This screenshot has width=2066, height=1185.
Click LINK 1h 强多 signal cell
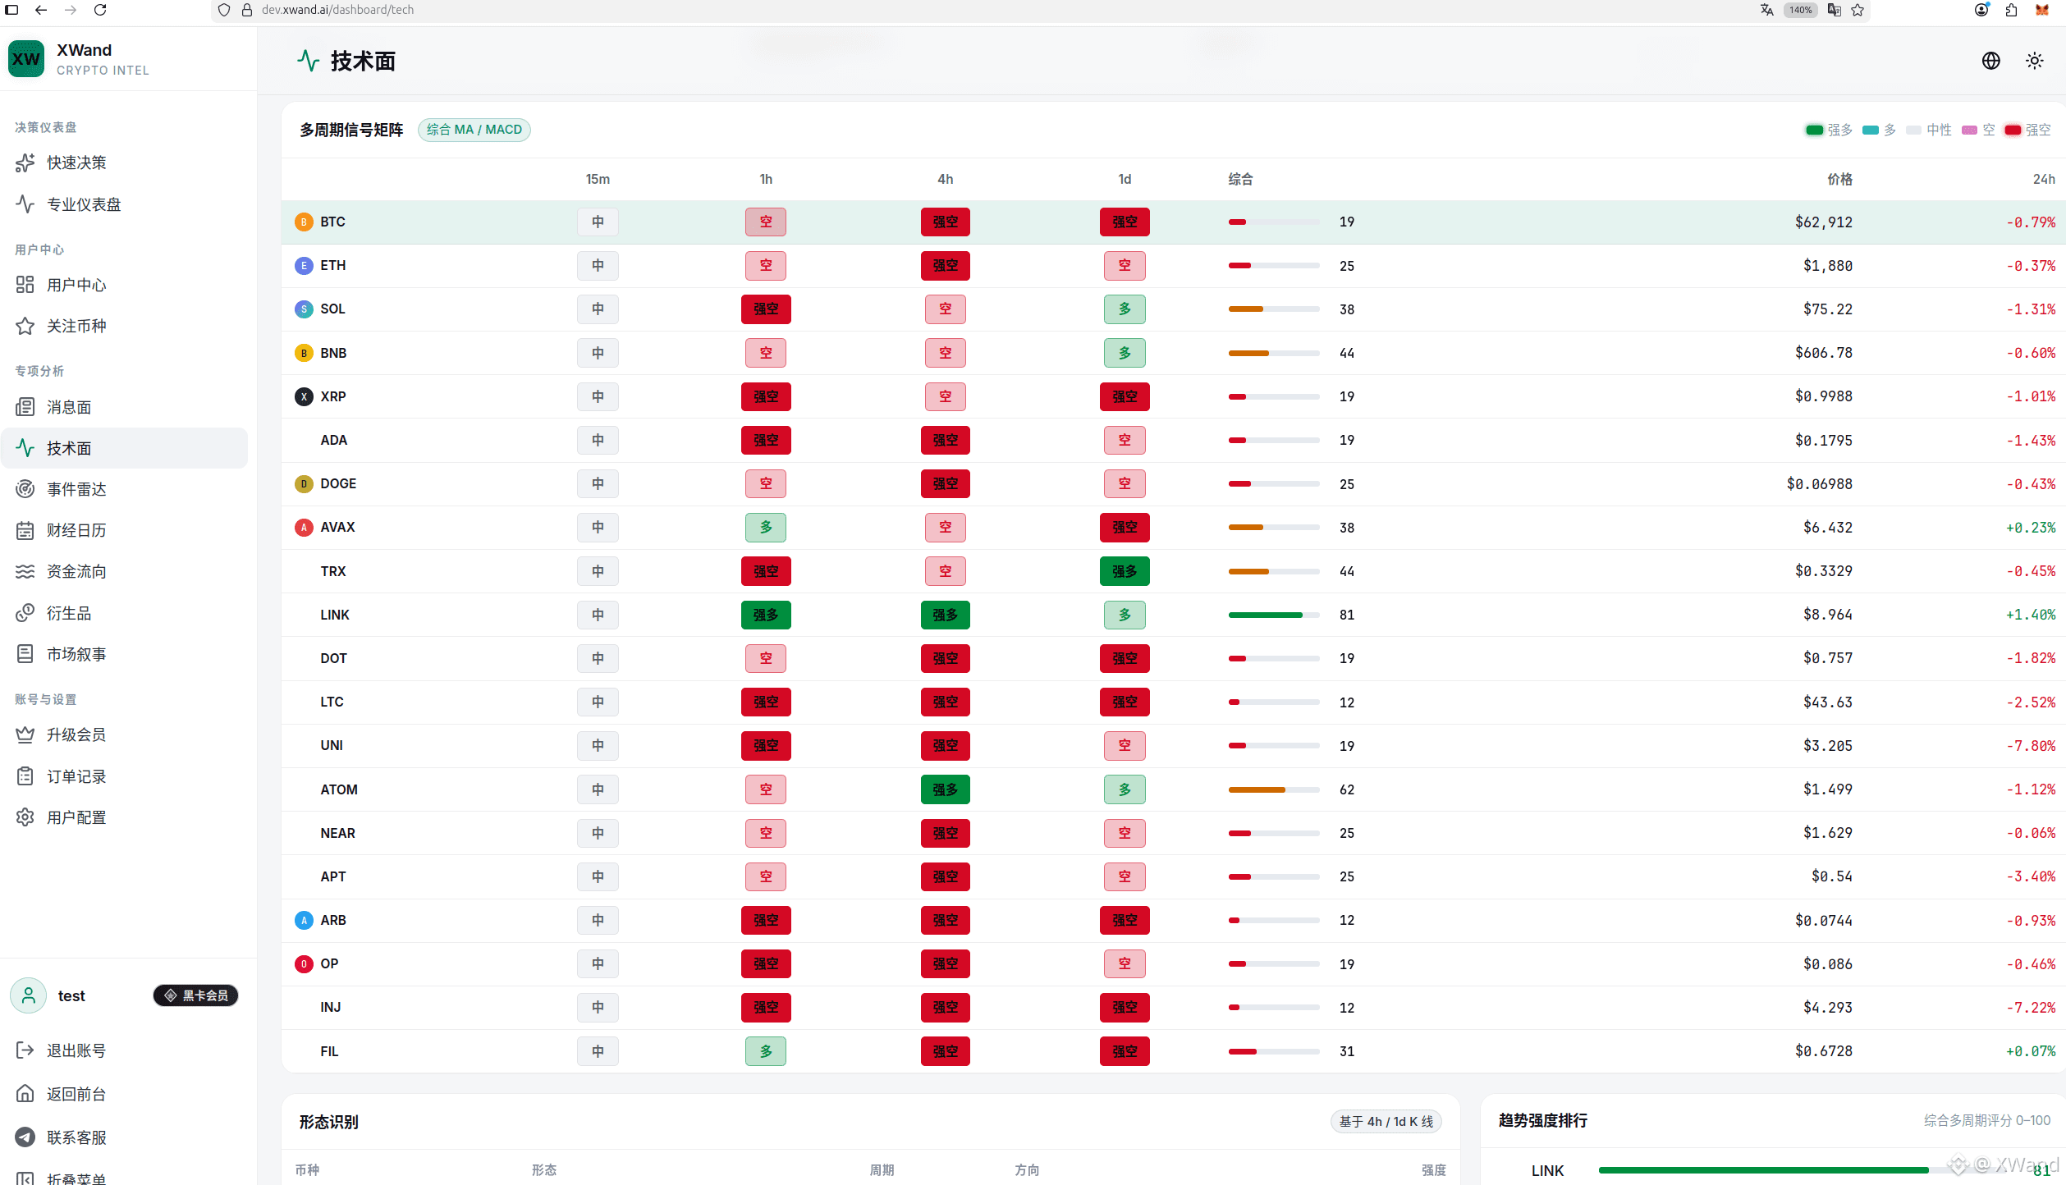(x=766, y=615)
